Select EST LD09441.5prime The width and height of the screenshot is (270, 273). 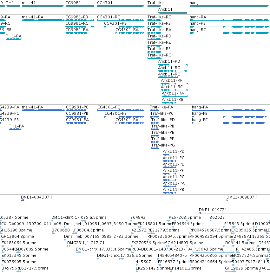pyautogui.click(x=229, y=246)
